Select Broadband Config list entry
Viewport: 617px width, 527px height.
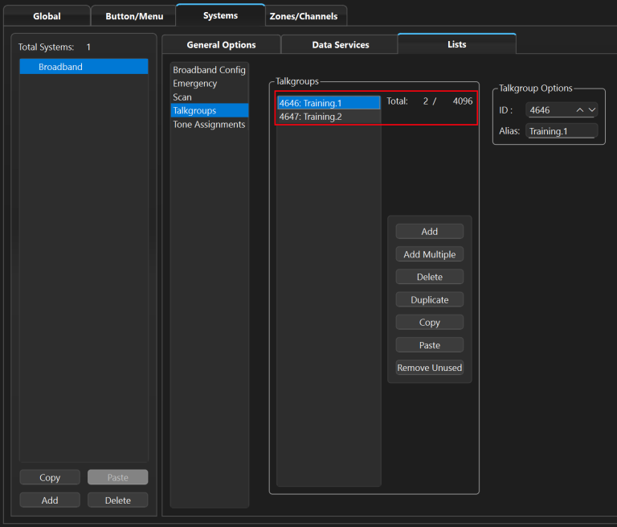(x=209, y=70)
